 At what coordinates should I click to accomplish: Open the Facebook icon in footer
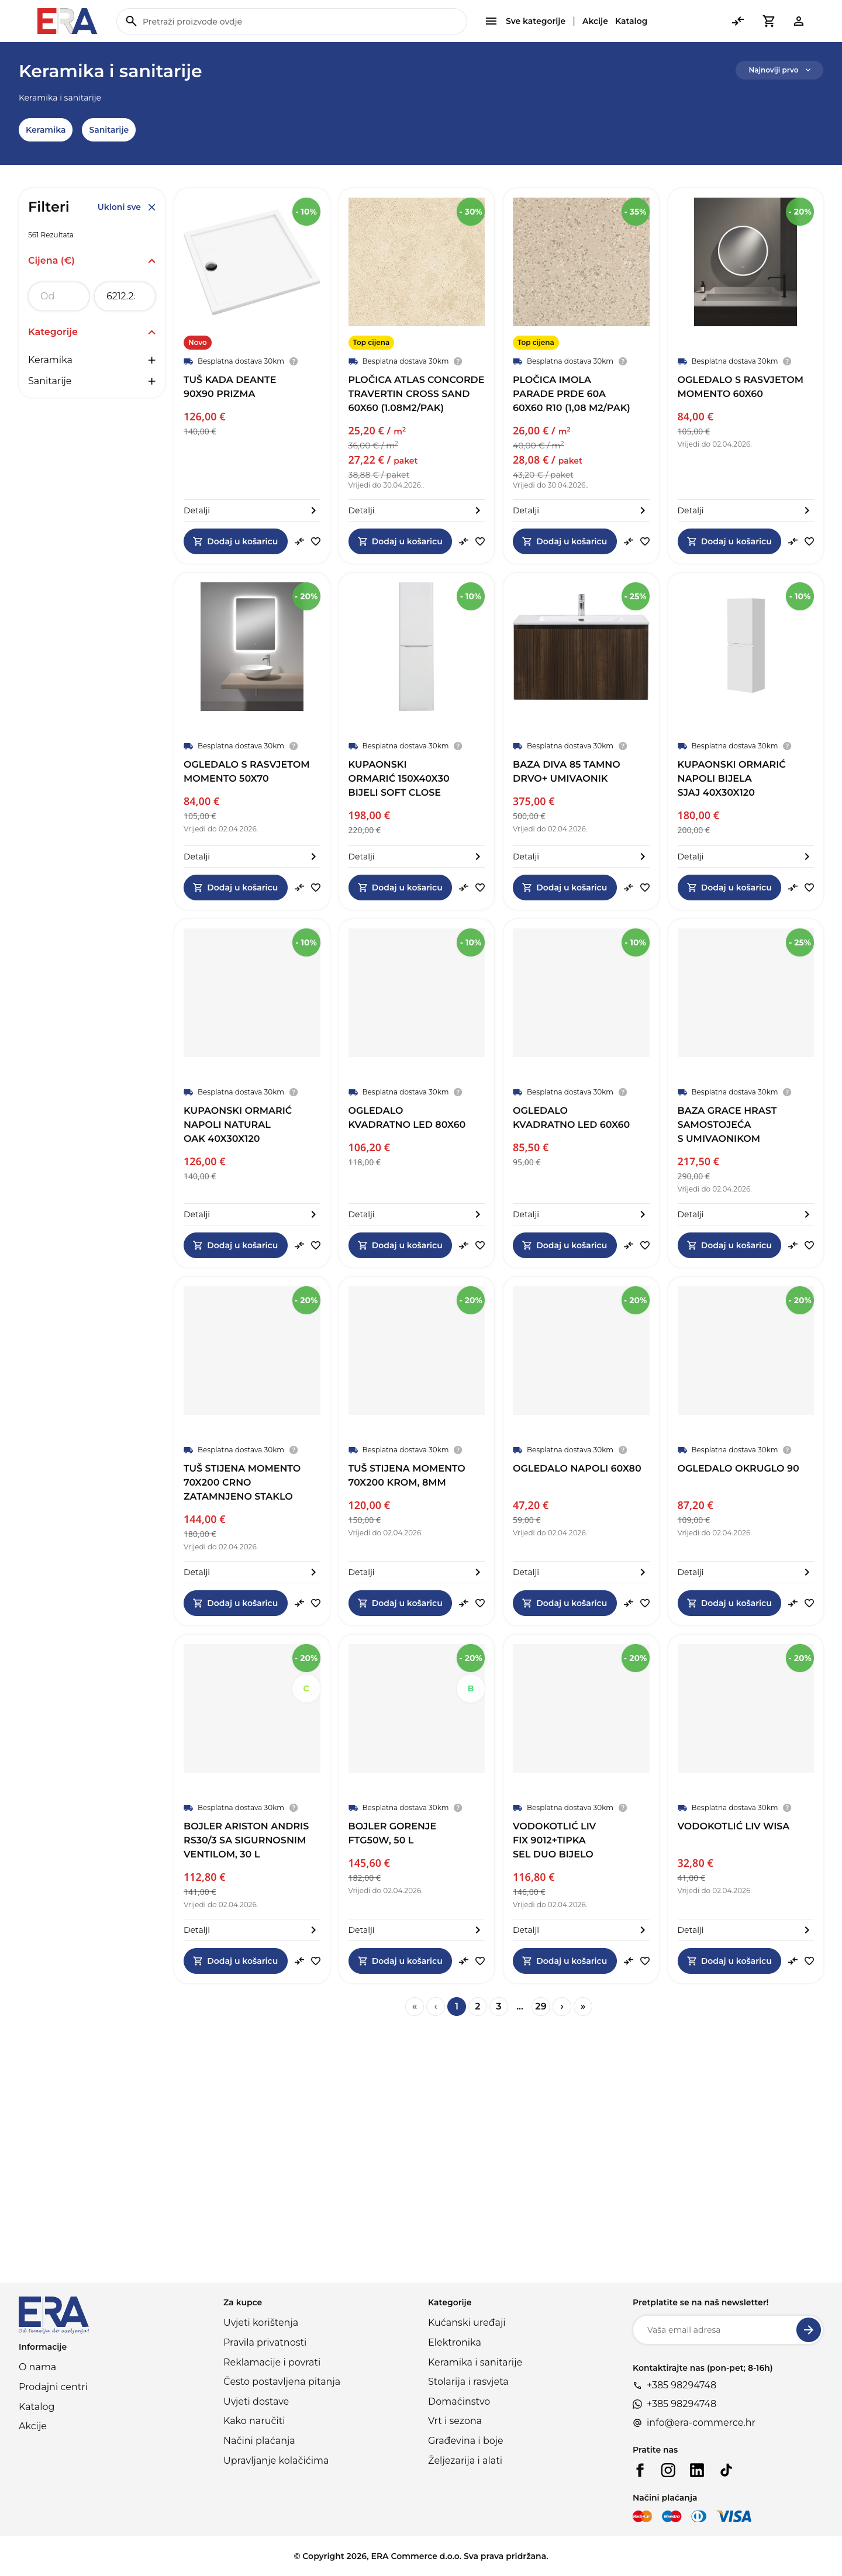(640, 2470)
